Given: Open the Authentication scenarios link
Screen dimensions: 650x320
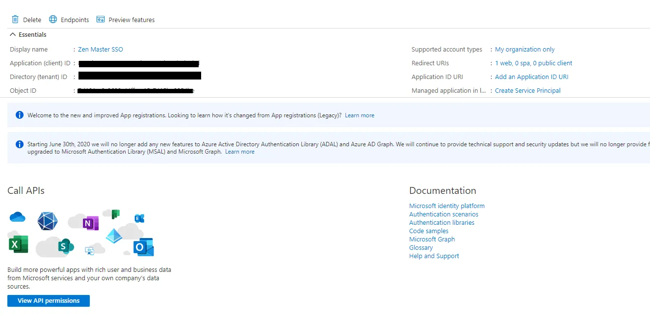Looking at the screenshot, I should pos(443,214).
